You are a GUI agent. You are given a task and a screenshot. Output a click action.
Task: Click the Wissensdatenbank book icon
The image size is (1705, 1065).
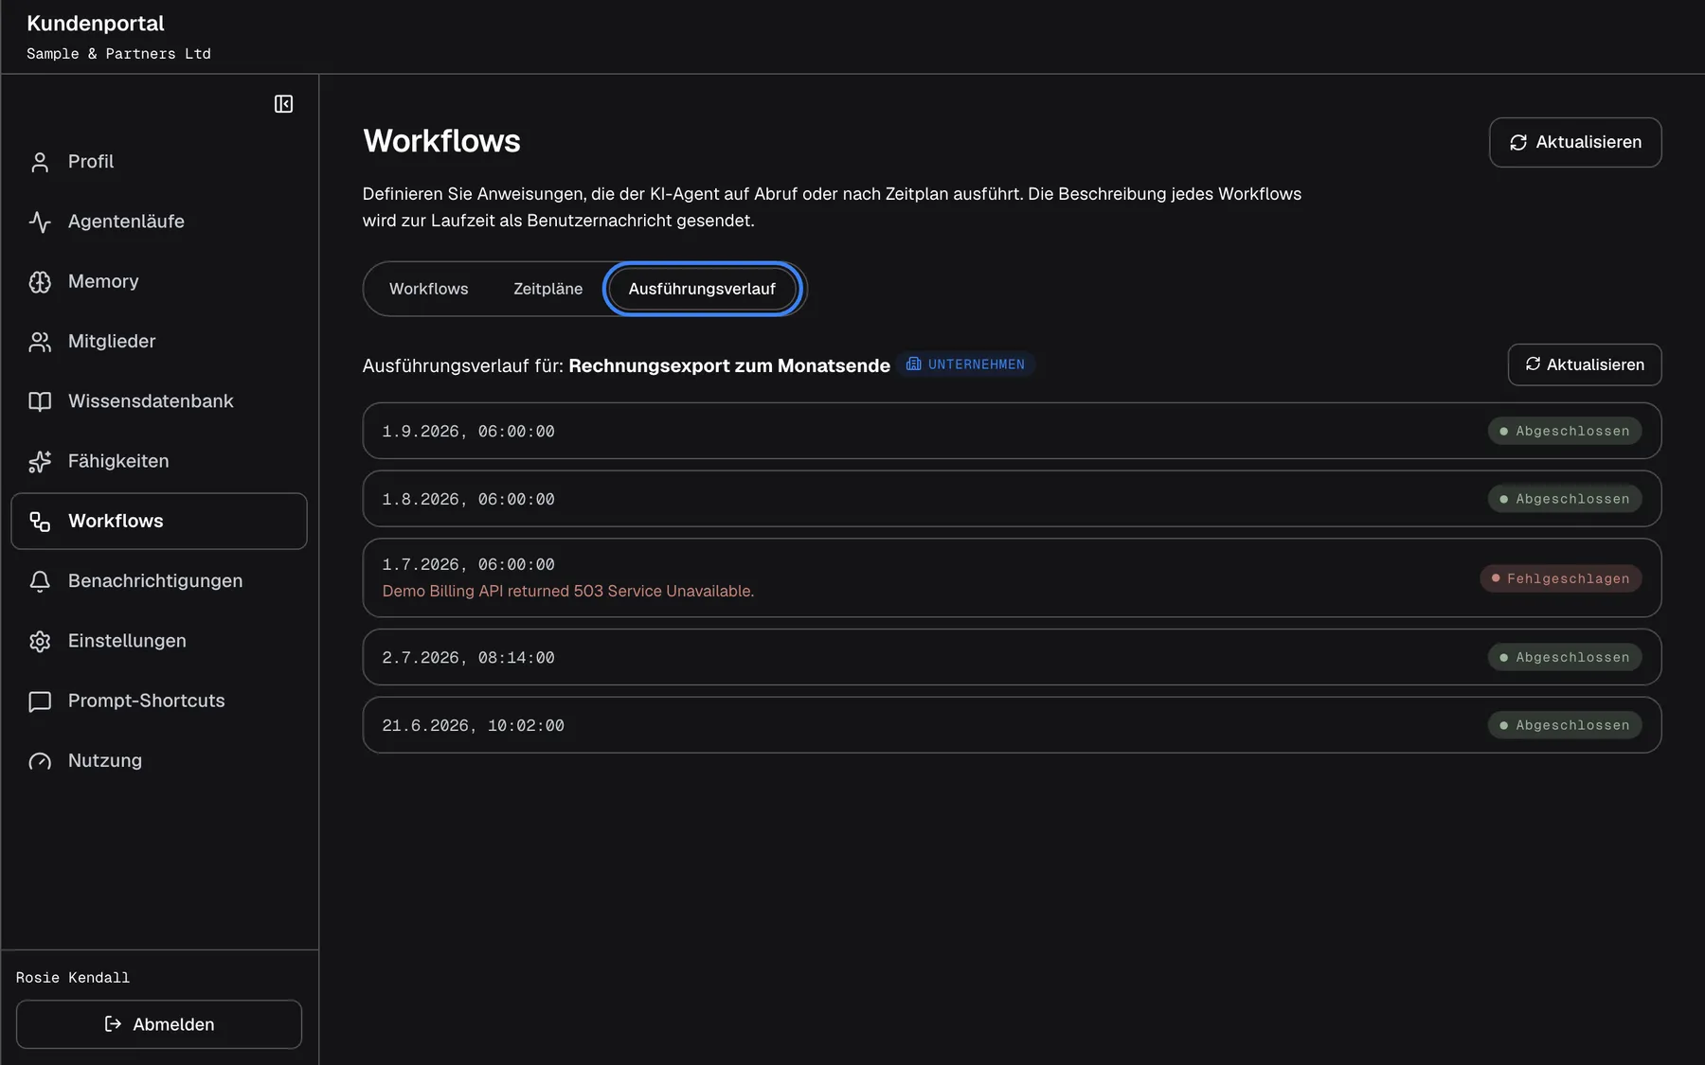click(40, 401)
